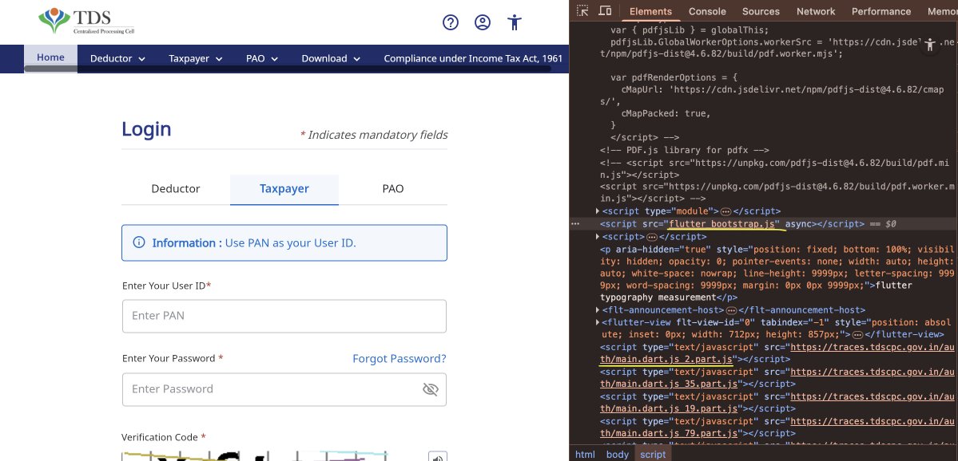The image size is (958, 461).
Task: Open the Download dropdown menu
Action: click(331, 58)
